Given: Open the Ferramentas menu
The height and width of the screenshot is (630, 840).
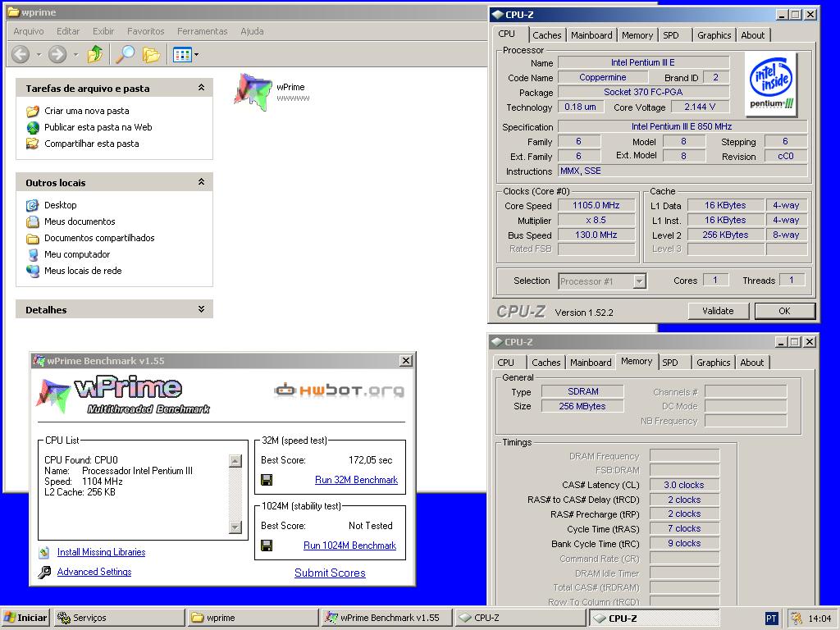Looking at the screenshot, I should [x=203, y=31].
